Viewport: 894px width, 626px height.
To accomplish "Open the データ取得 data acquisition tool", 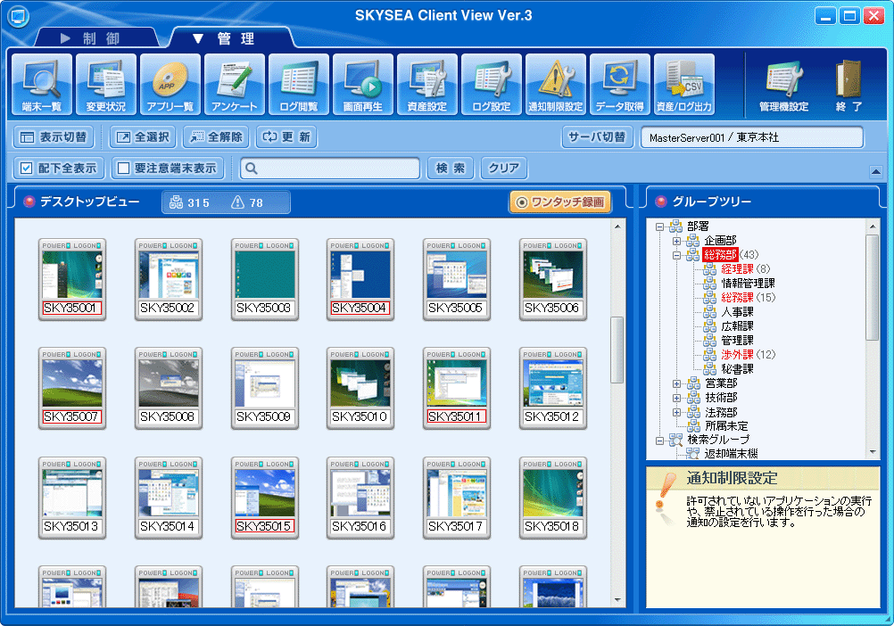I will coord(620,85).
